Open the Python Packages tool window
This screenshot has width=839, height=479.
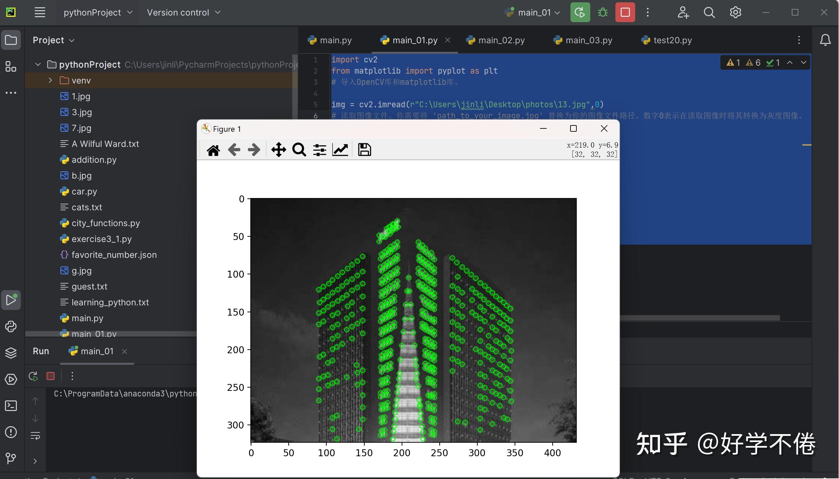[x=11, y=353]
